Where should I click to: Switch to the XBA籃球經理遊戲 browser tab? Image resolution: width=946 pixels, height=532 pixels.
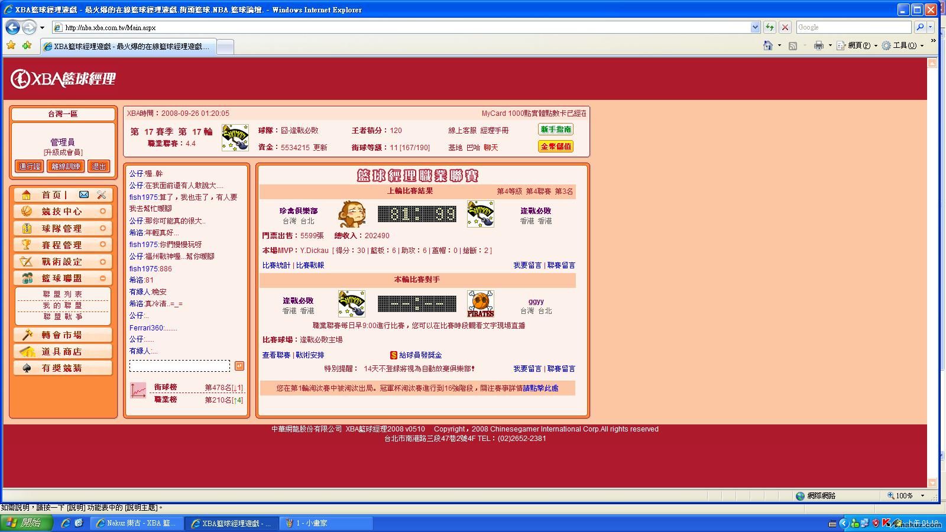(x=129, y=46)
